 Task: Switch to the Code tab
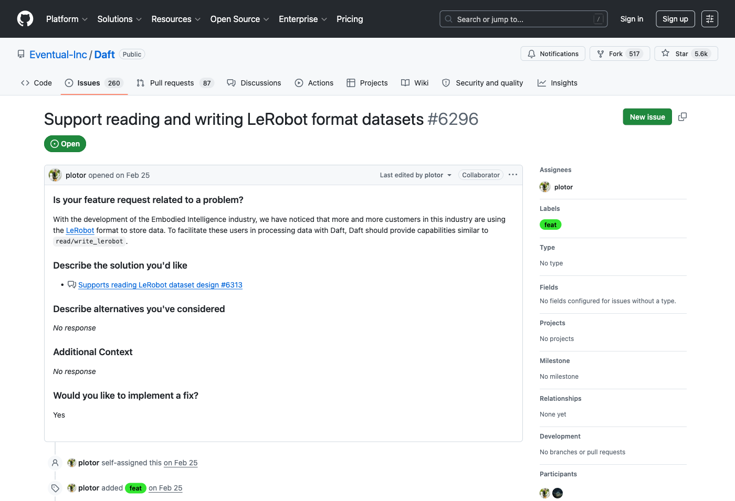point(36,83)
